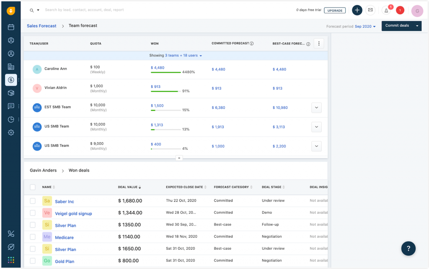Click the plus quick-add button
429x269 pixels.
click(357, 10)
